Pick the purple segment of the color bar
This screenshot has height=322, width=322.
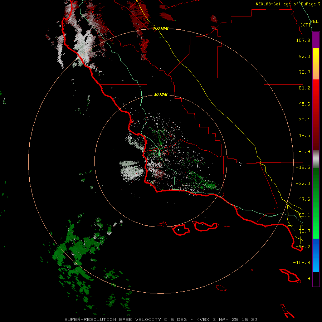[316, 40]
